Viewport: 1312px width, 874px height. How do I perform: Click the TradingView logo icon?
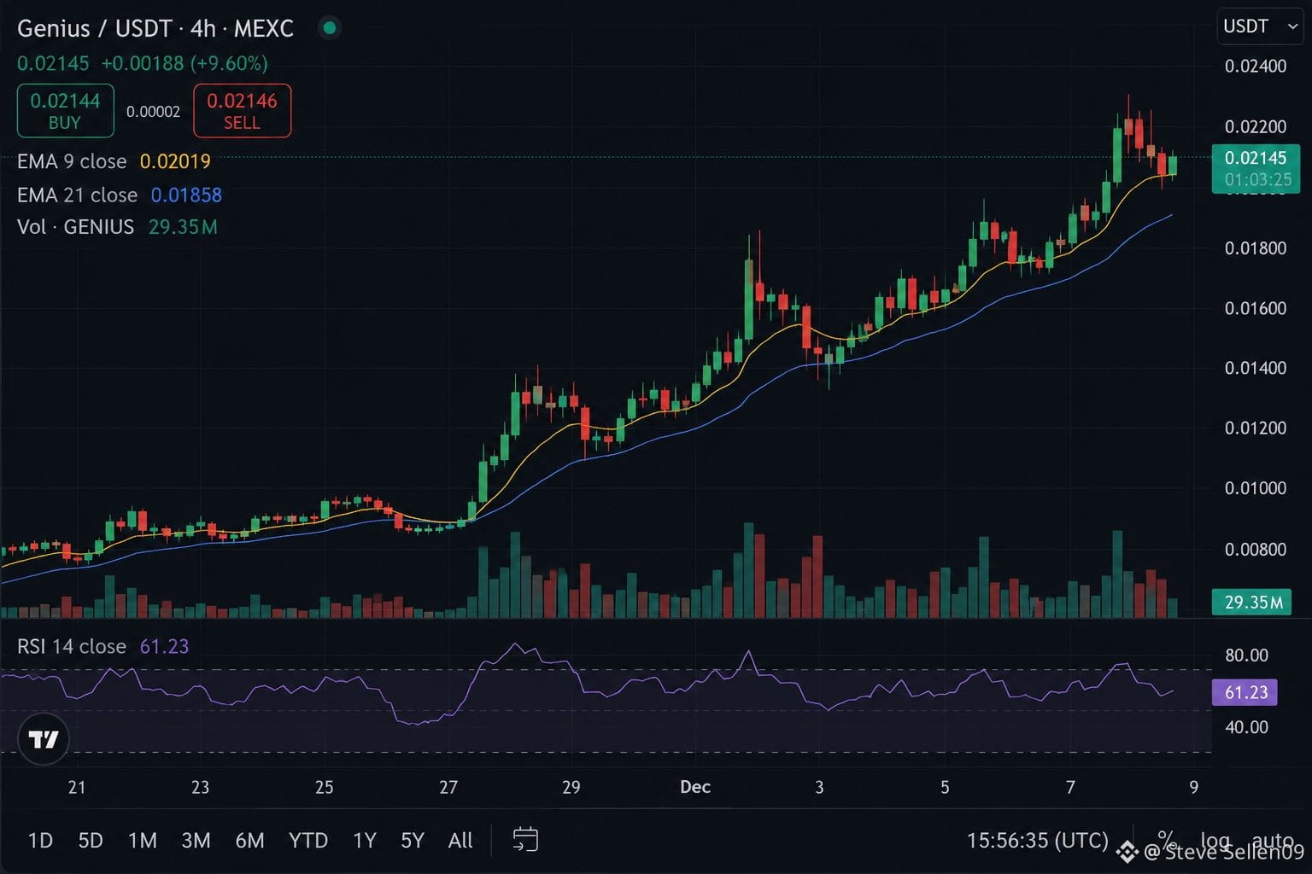tap(43, 738)
